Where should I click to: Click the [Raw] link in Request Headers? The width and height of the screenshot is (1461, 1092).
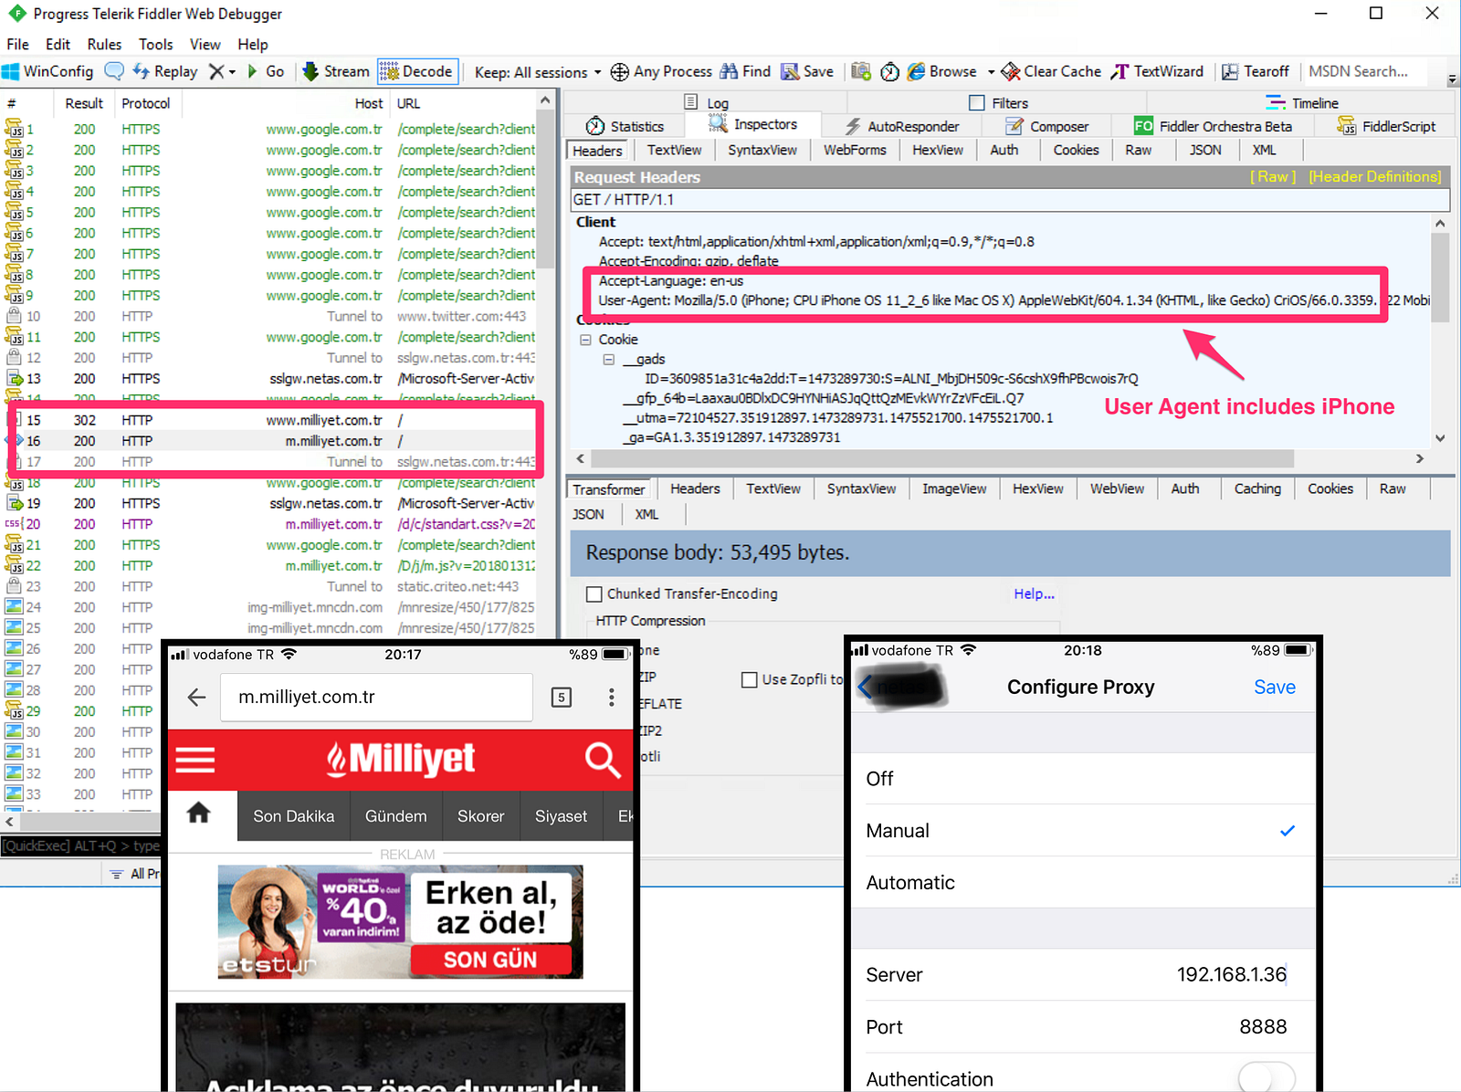click(x=1273, y=176)
